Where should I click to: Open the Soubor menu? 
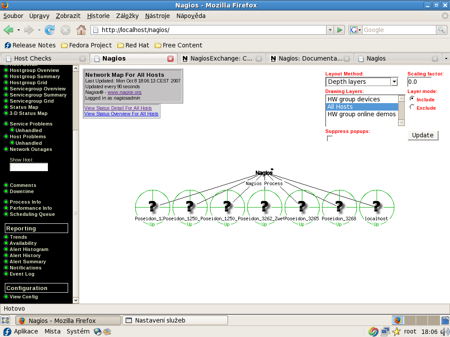click(x=13, y=16)
